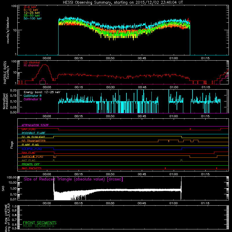The width and height of the screenshot is (232, 232).
Task: Select the 6-12 keV legend entry
Action: coord(31,10)
